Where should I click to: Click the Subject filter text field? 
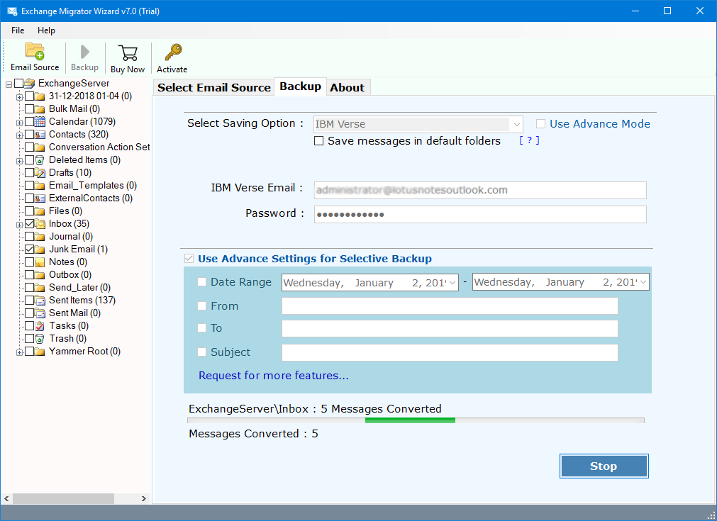click(x=450, y=352)
